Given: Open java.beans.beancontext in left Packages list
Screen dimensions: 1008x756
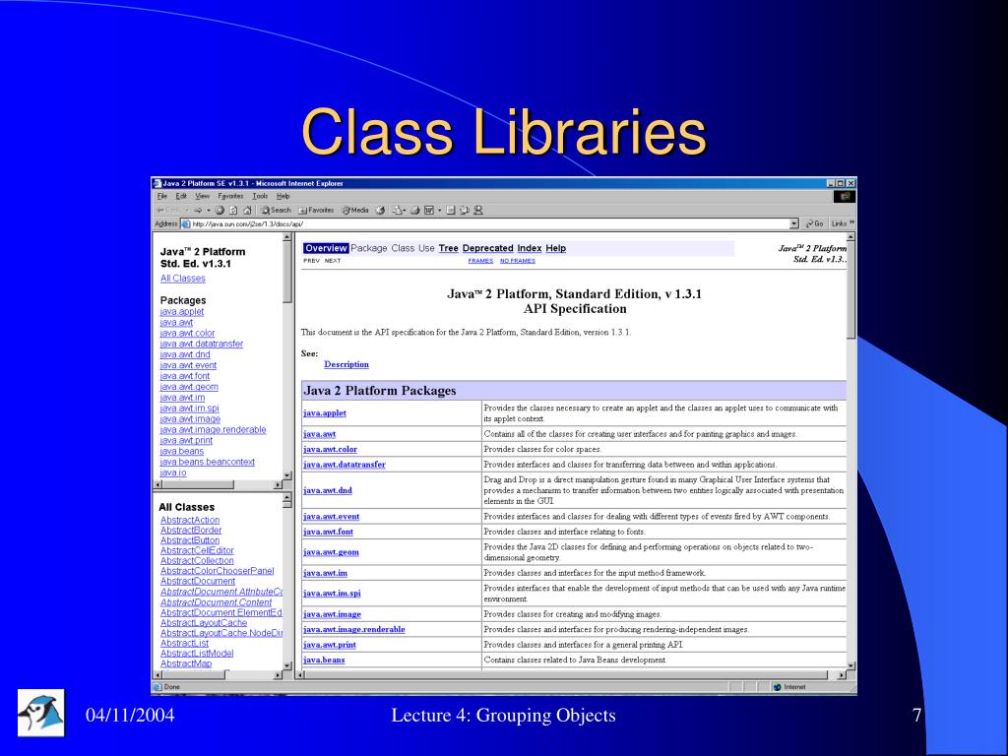Looking at the screenshot, I should tap(207, 463).
